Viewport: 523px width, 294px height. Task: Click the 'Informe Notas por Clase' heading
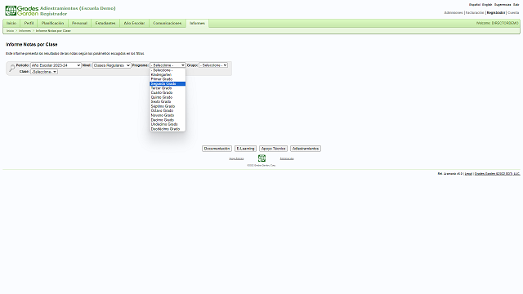coord(32,44)
